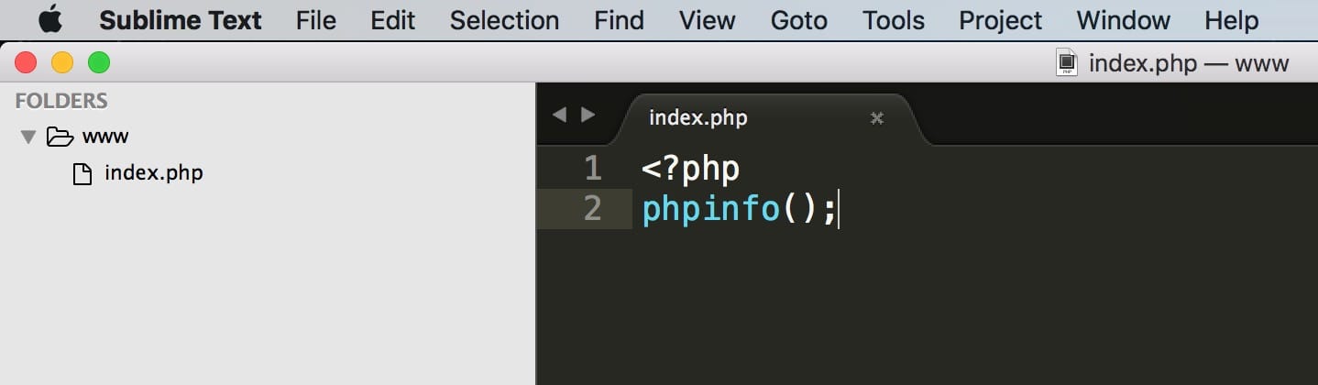Close the index.php tab

tap(876, 117)
